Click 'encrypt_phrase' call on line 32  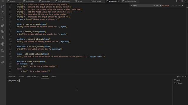tap(36, 47)
